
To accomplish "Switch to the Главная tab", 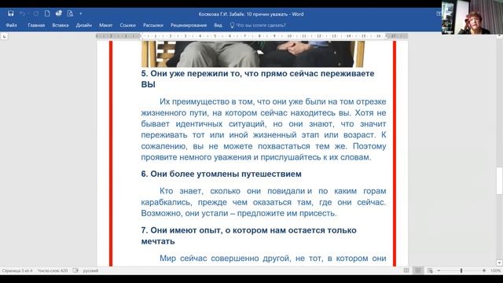I will coord(36,25).
